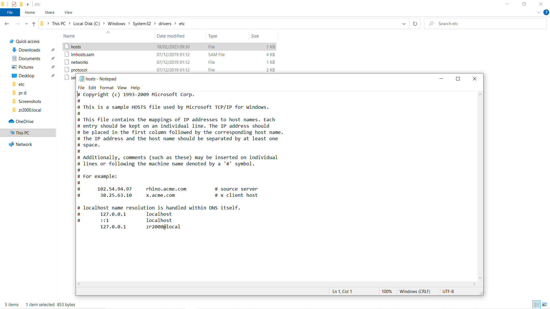Screen dimensions: 550x309
Task: Open Notepad File menu
Action: [81, 88]
